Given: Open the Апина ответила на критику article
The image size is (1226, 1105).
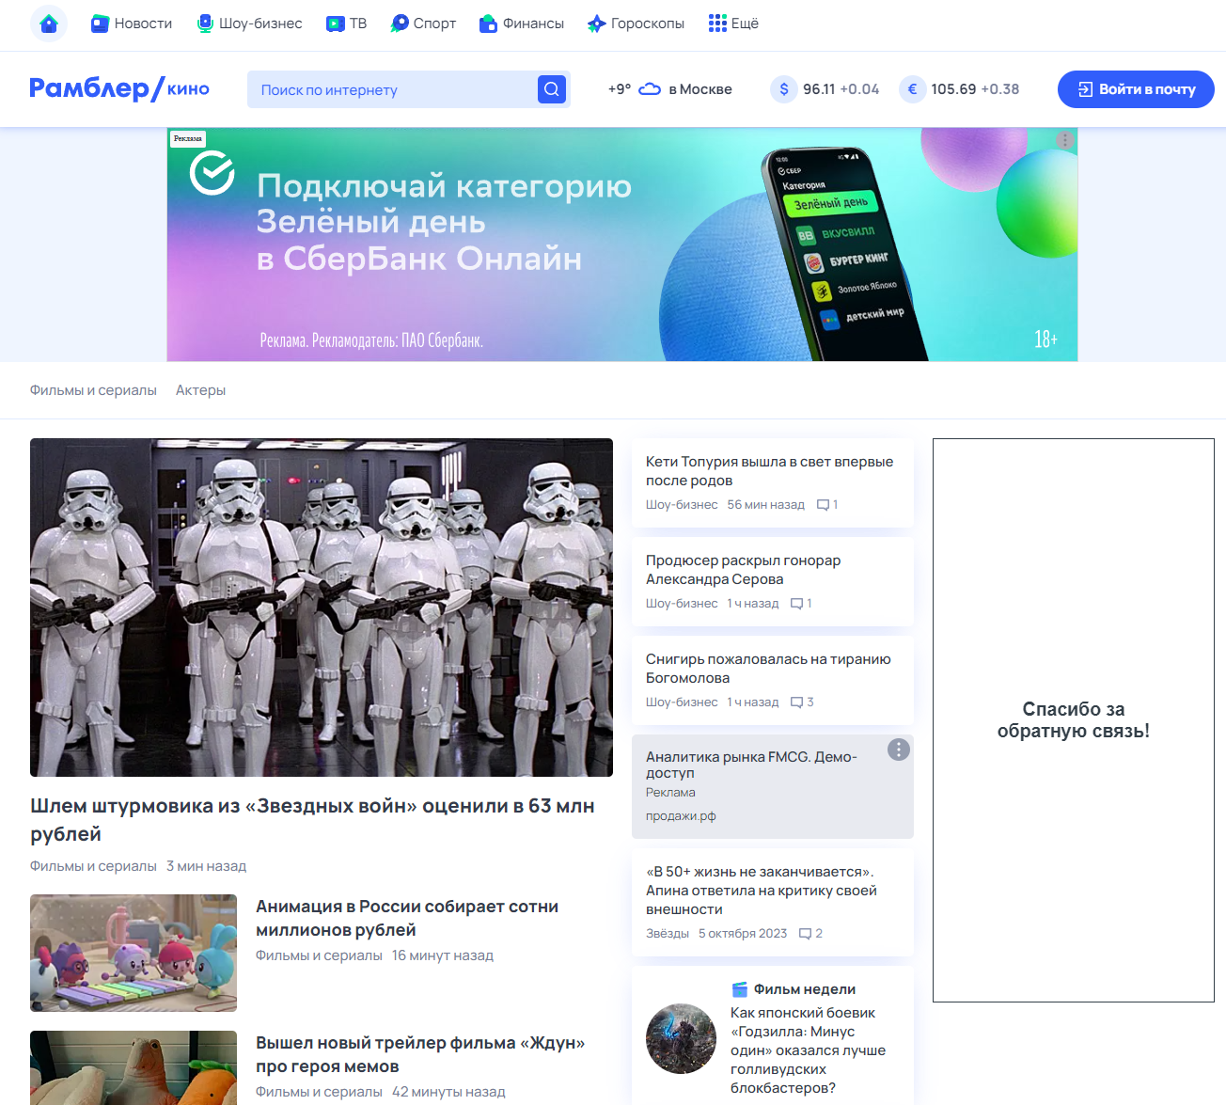Looking at the screenshot, I should (762, 891).
